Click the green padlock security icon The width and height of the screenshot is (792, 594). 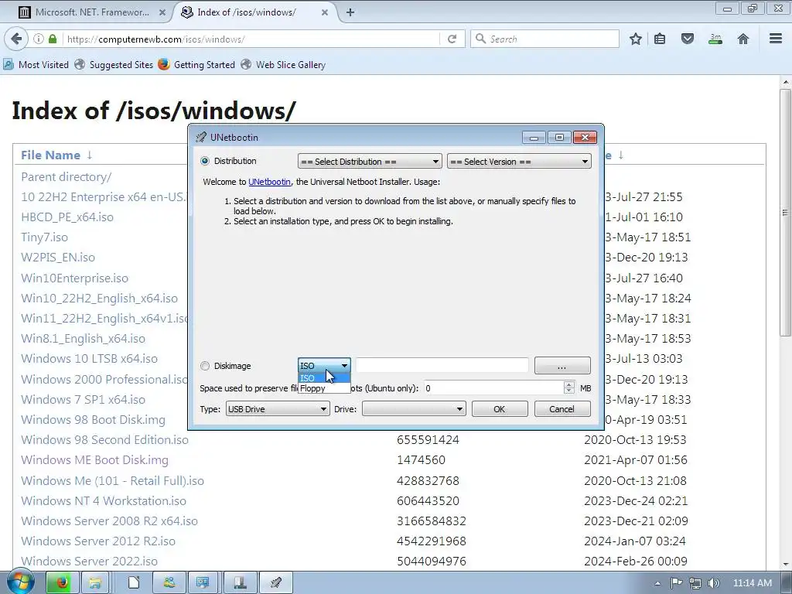53,39
